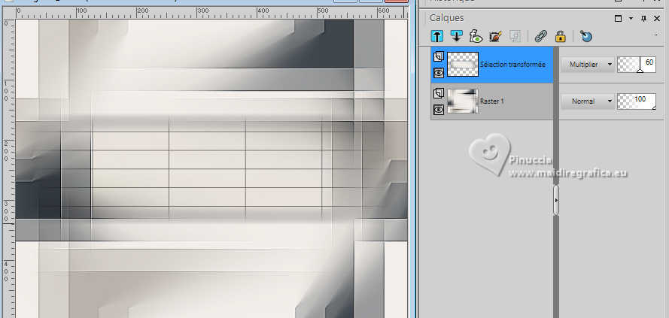669x318 pixels.
Task: Hide the Sélection transformée layer
Action: 439,72
